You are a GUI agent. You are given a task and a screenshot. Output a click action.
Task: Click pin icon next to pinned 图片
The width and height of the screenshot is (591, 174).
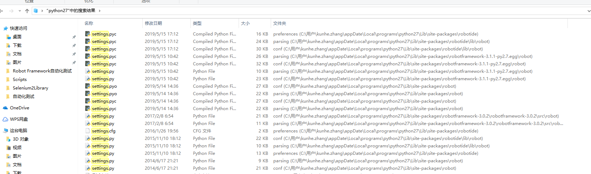[74, 62]
